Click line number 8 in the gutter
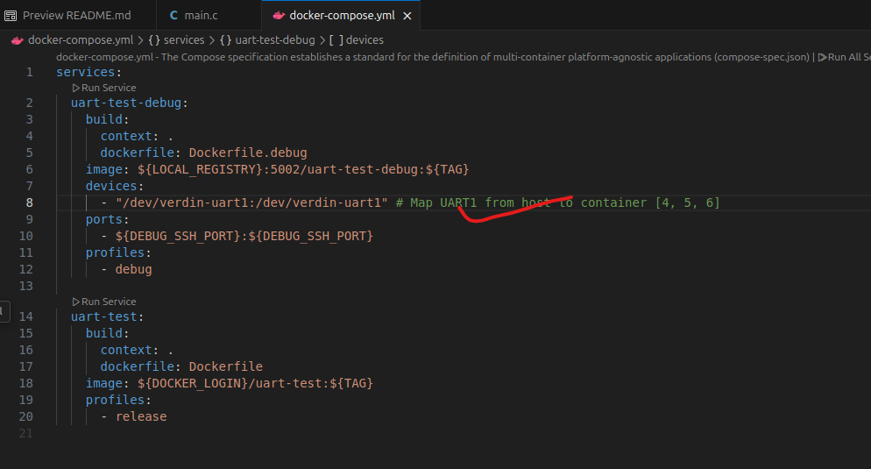Viewport: 871px width, 469px height. point(29,203)
